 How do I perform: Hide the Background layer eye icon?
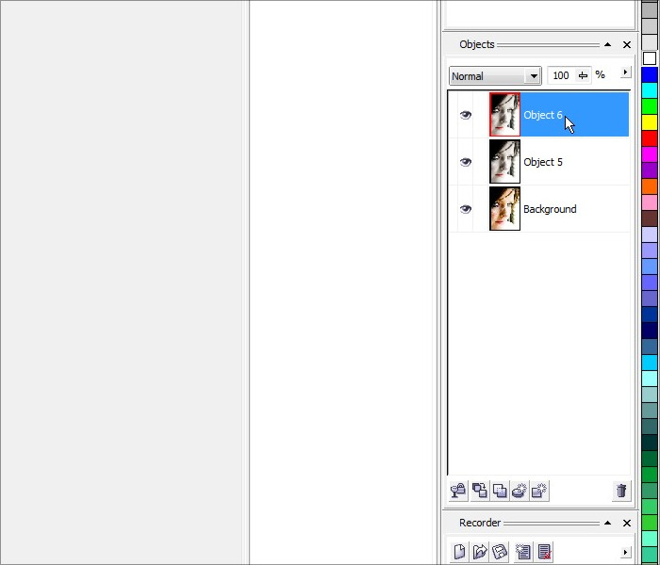(465, 209)
